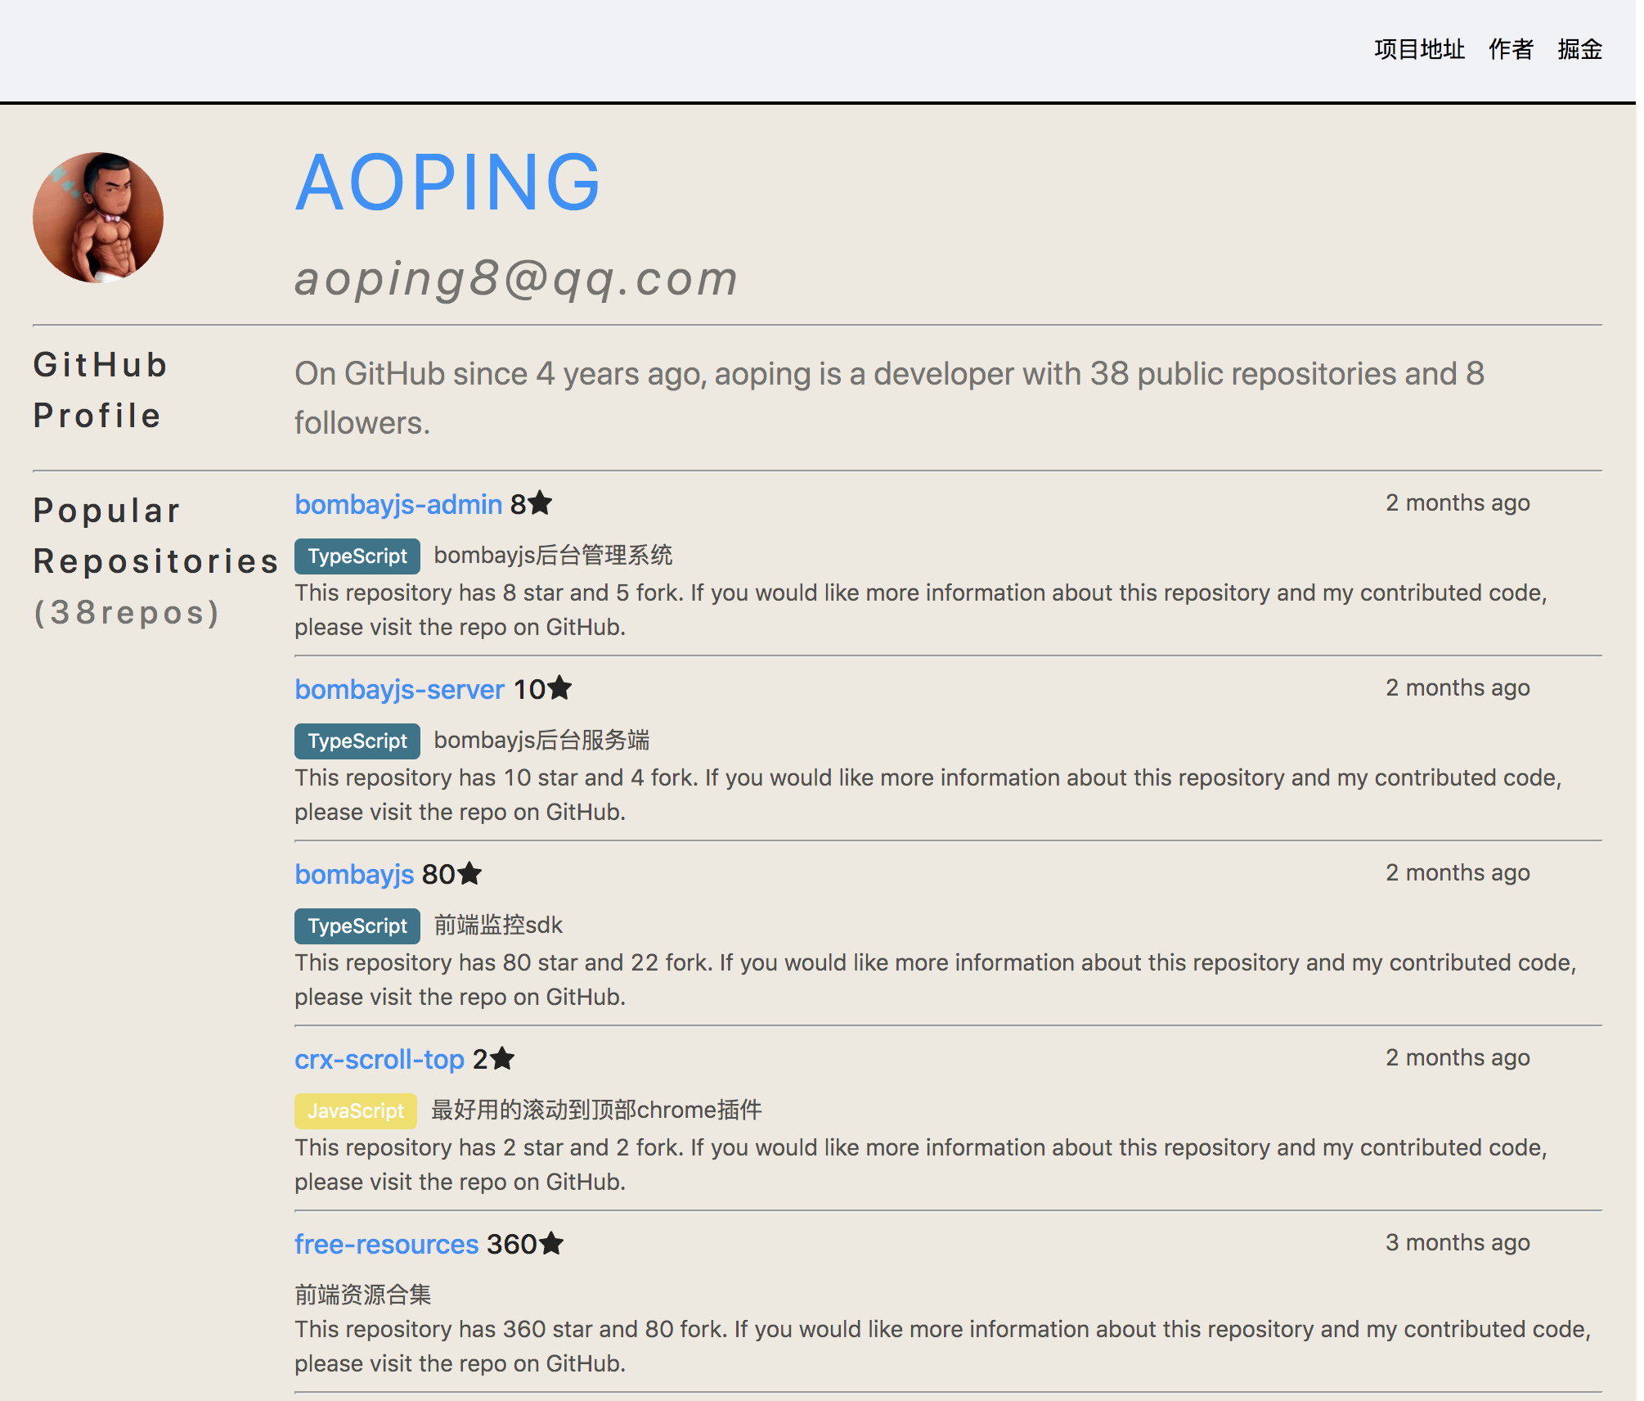This screenshot has height=1401, width=1644.
Task: Click the star icon beside crx-scroll-top
Action: 502,1058
